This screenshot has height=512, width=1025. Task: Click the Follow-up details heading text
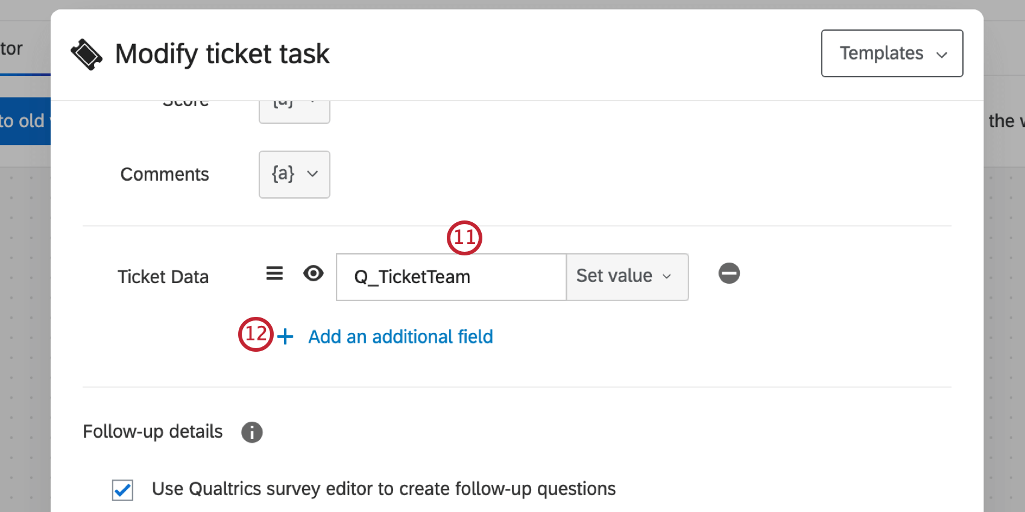153,432
